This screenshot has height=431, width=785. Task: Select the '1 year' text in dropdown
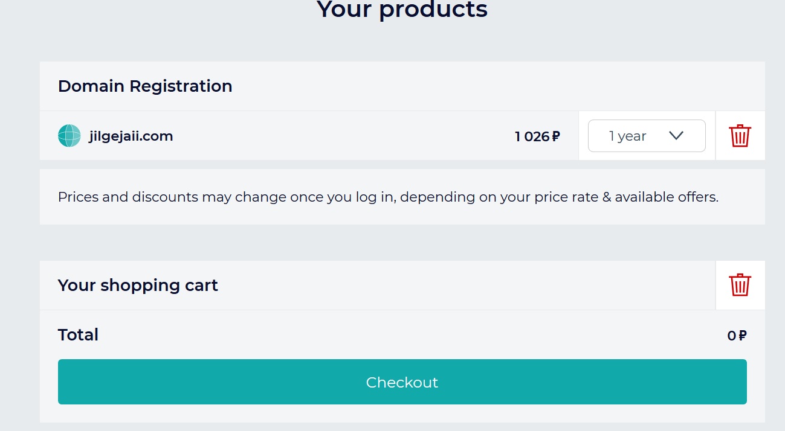[x=627, y=136]
